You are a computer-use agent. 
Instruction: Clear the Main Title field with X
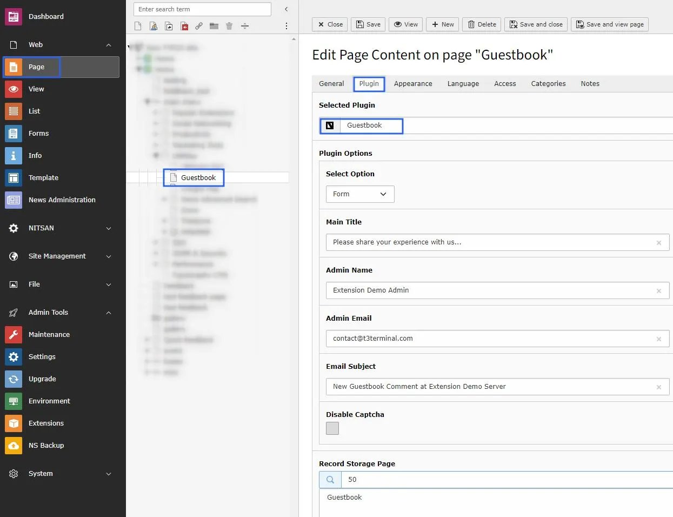pos(659,243)
